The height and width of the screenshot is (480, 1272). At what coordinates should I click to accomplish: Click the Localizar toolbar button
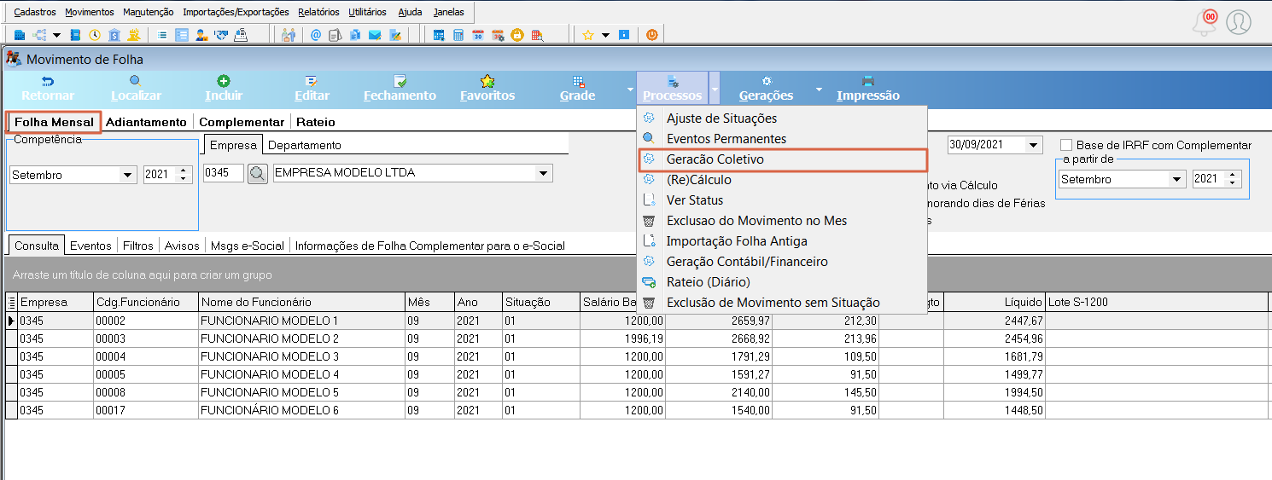136,88
